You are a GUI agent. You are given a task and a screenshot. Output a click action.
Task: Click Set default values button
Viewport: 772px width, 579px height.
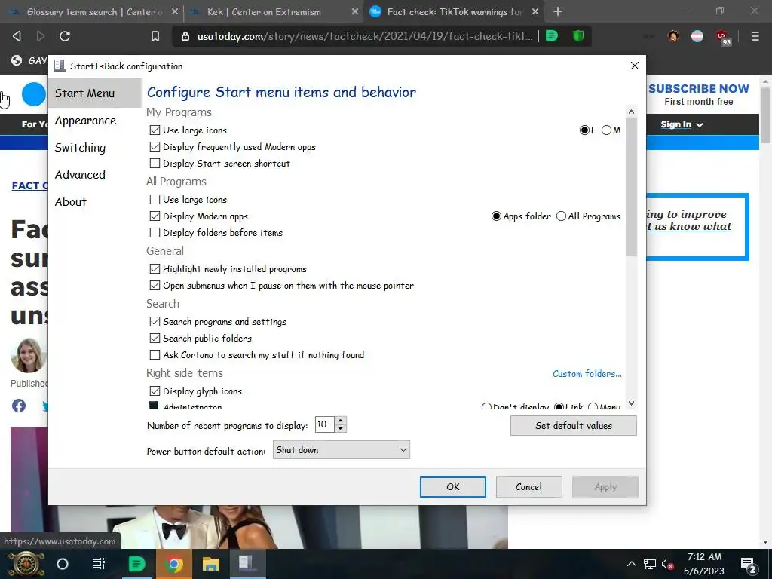point(574,425)
